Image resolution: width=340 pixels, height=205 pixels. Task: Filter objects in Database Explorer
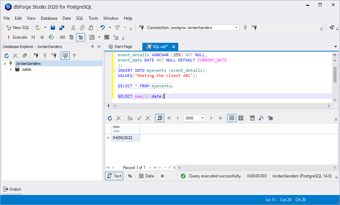tap(75, 55)
